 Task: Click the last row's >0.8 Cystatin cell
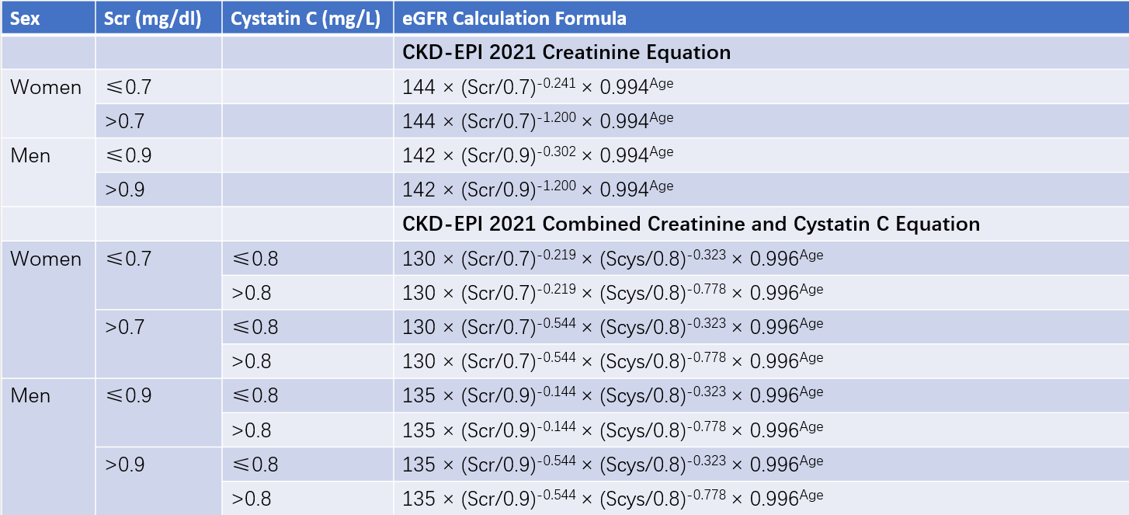251,499
